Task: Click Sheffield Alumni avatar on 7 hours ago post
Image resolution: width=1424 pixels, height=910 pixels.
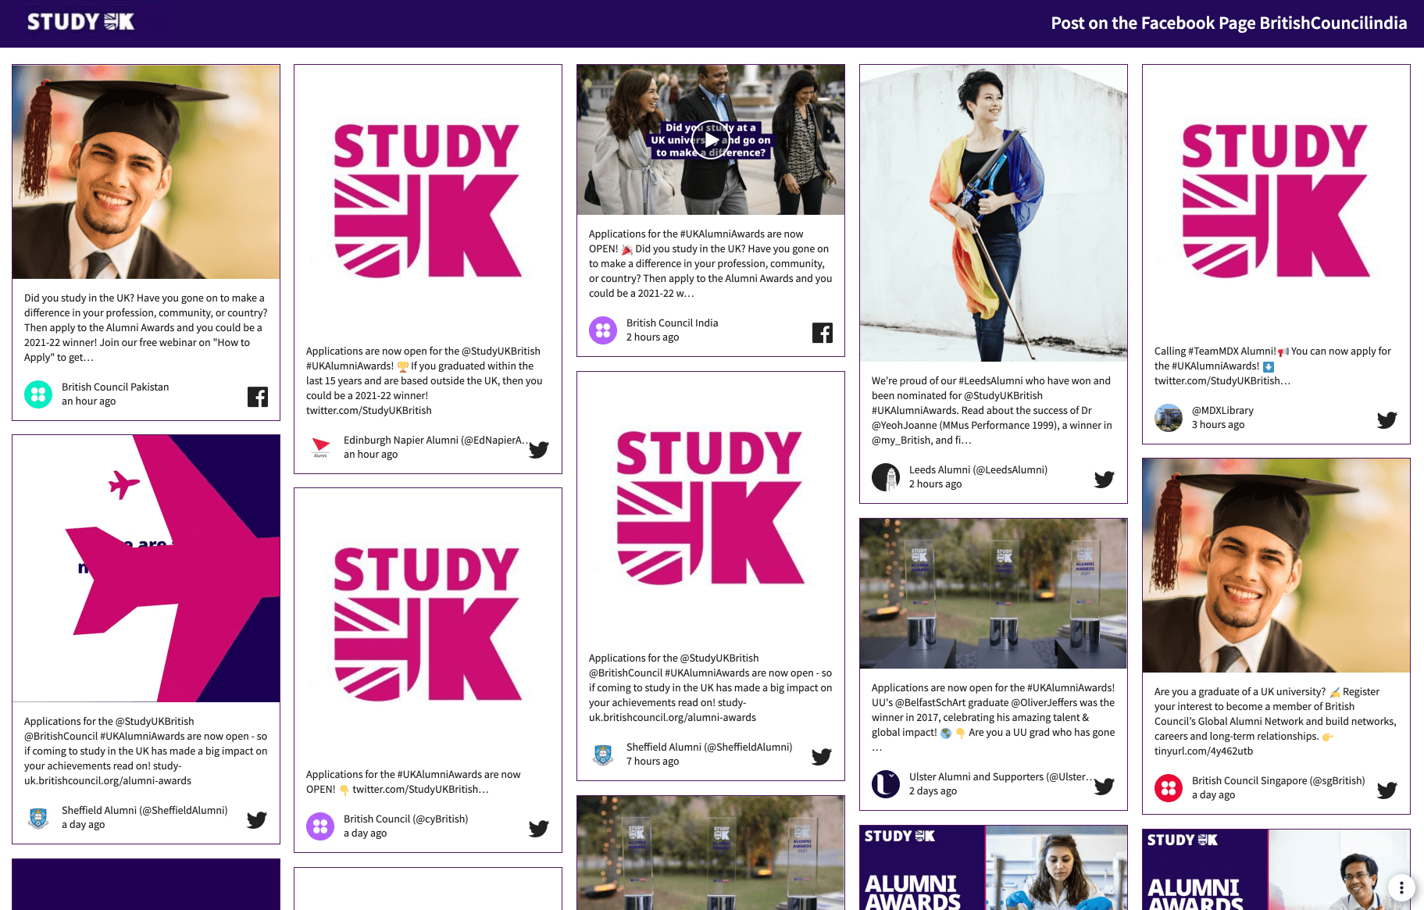Action: [603, 755]
